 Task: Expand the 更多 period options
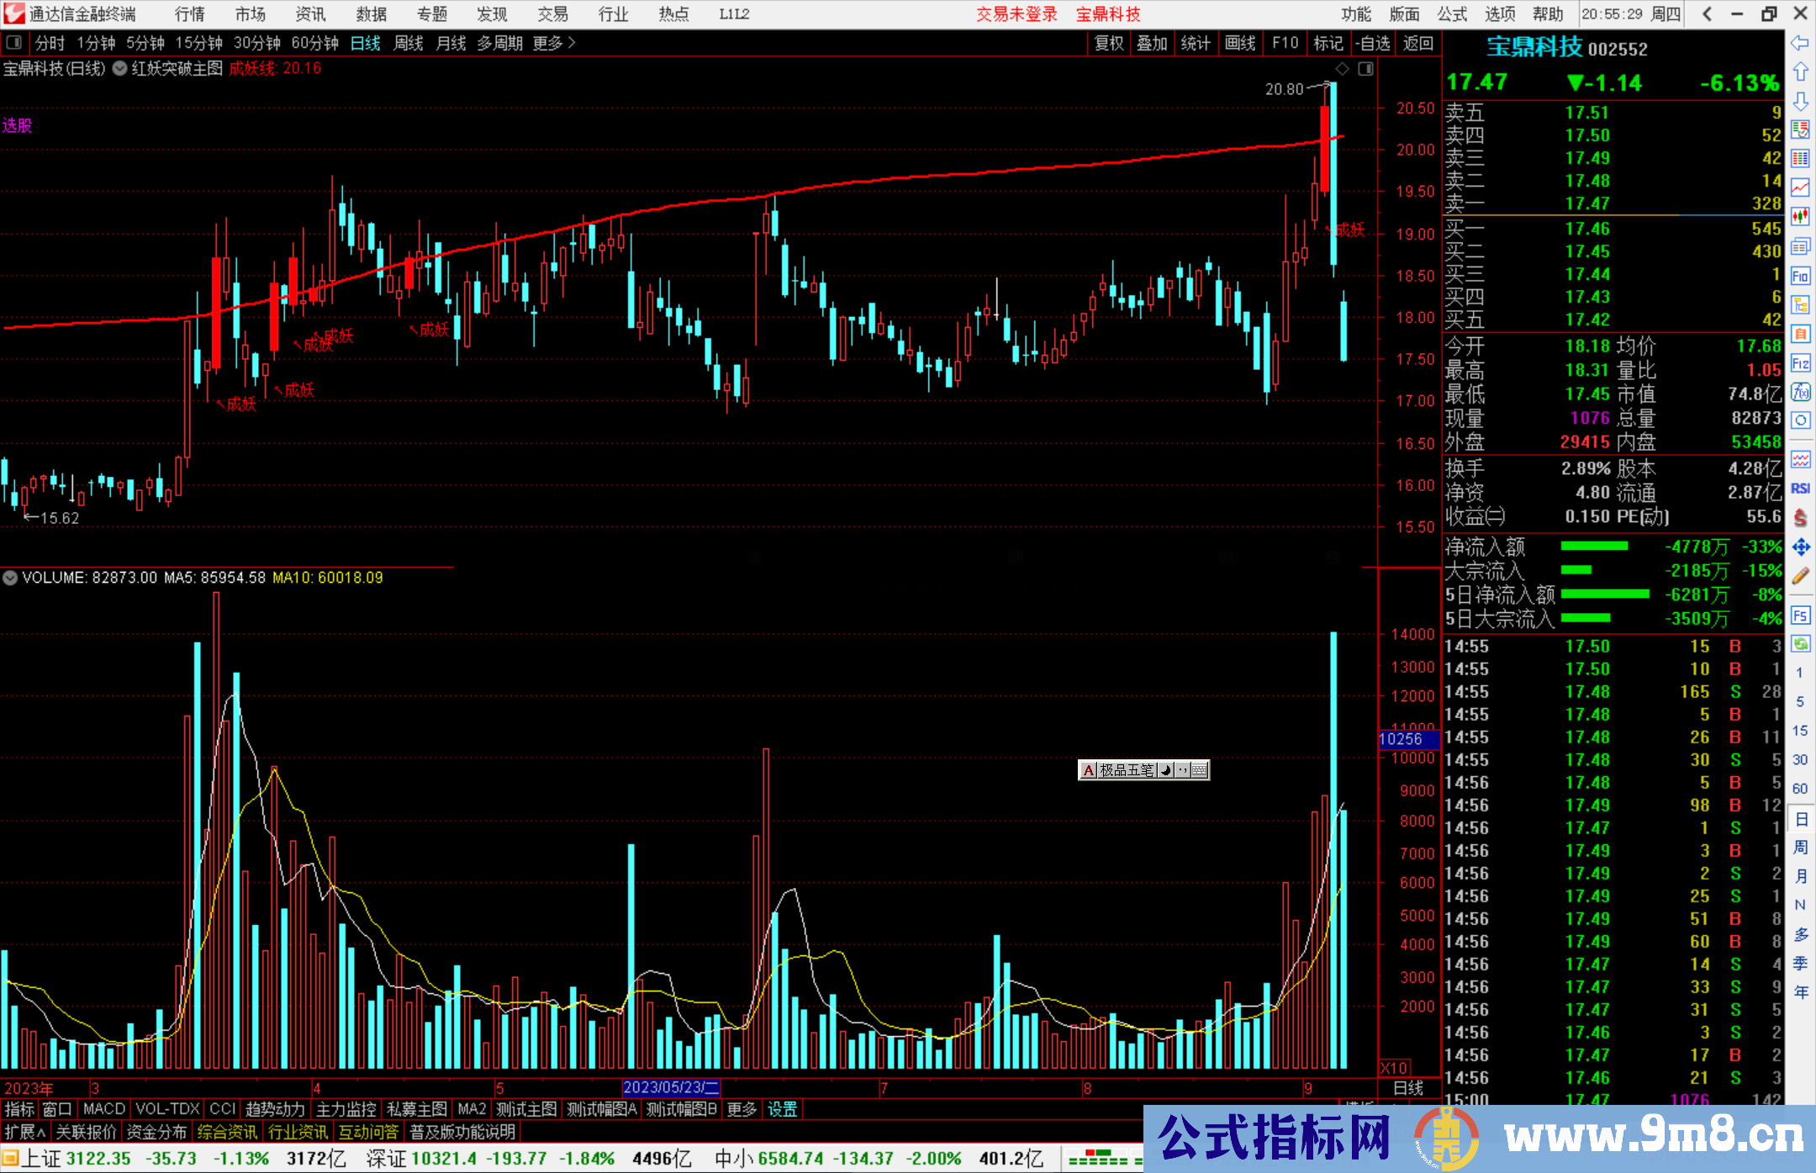pos(554,43)
